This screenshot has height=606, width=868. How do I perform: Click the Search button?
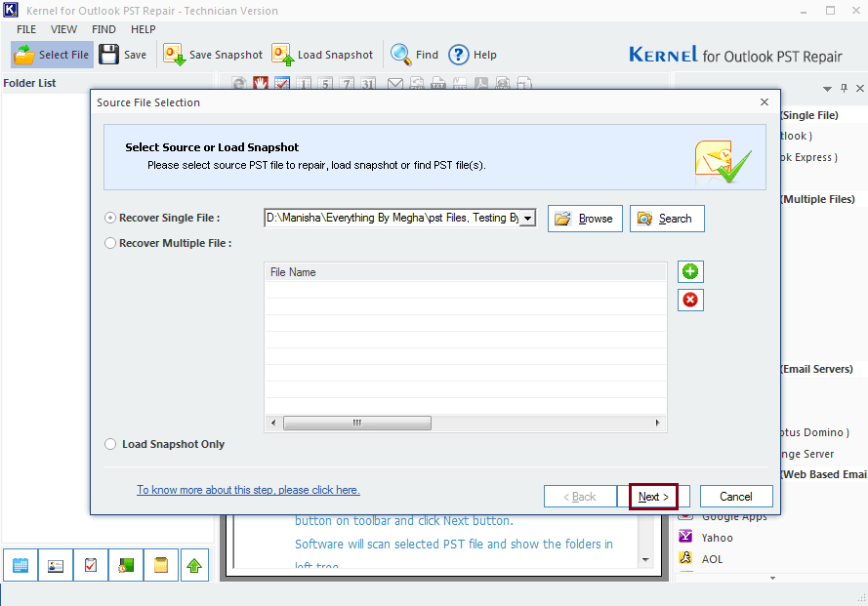click(x=667, y=219)
